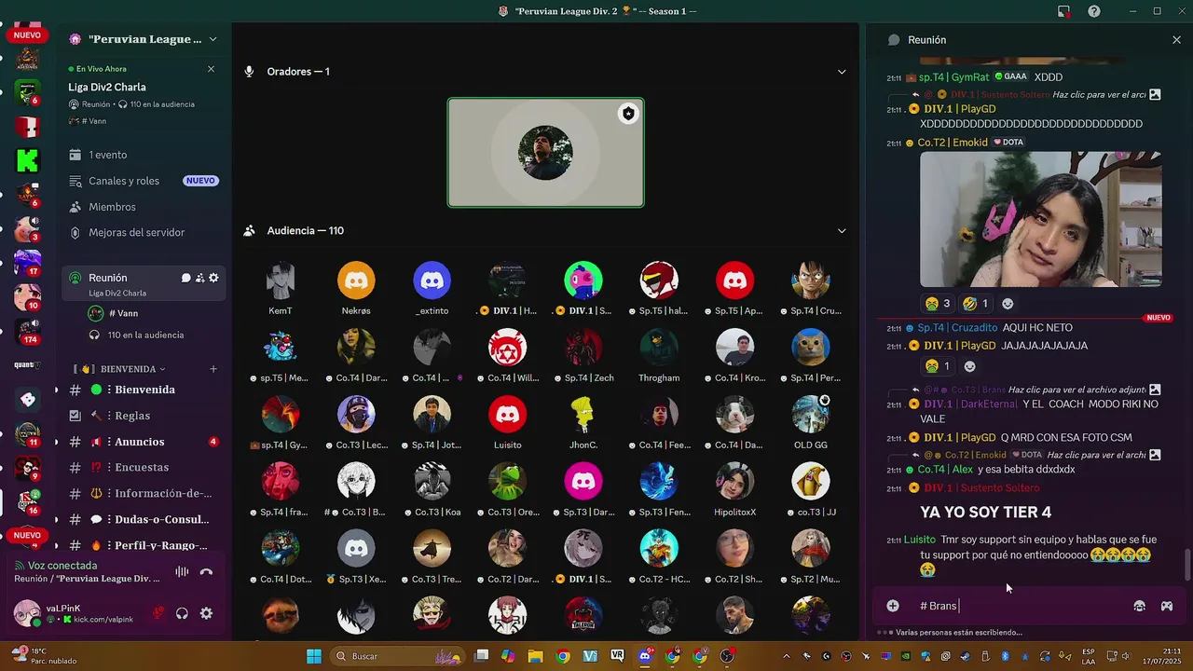Screen dimensions: 1193x671
Task: Open KemT audience member avatar
Action: 281,281
